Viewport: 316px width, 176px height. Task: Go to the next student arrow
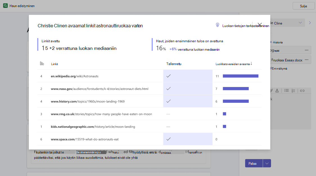point(310,23)
